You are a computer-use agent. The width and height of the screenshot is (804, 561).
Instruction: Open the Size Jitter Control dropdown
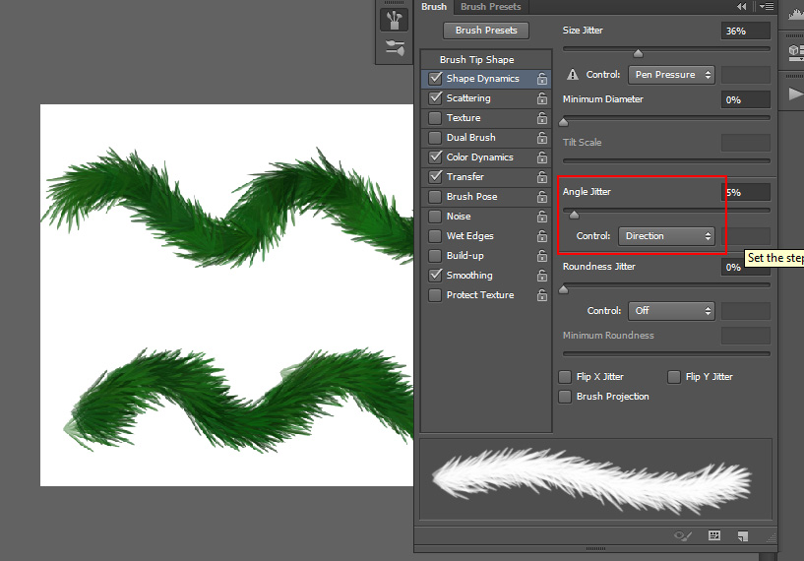click(x=670, y=75)
